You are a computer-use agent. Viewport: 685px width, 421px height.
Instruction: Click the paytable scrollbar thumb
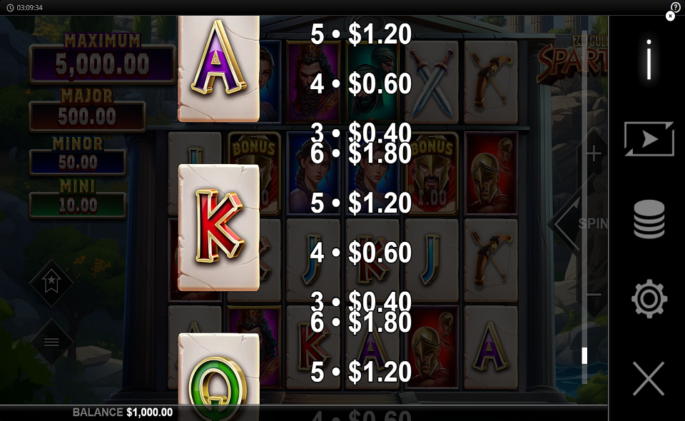point(584,355)
